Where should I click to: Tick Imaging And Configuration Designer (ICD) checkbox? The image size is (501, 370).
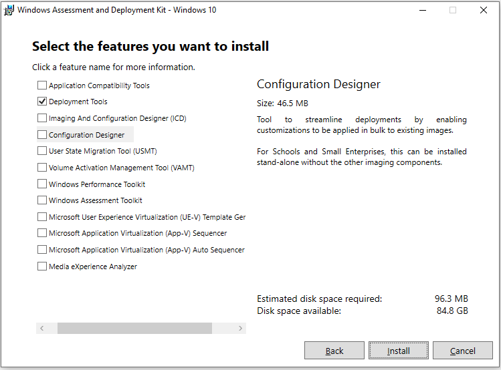[x=42, y=118]
